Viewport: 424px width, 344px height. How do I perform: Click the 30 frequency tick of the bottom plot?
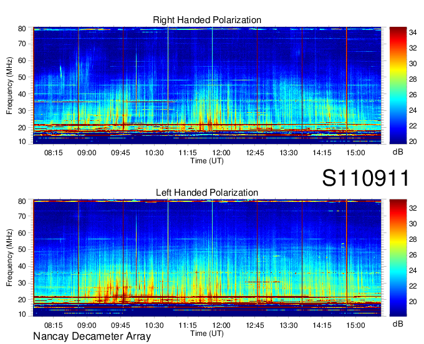[22, 283]
